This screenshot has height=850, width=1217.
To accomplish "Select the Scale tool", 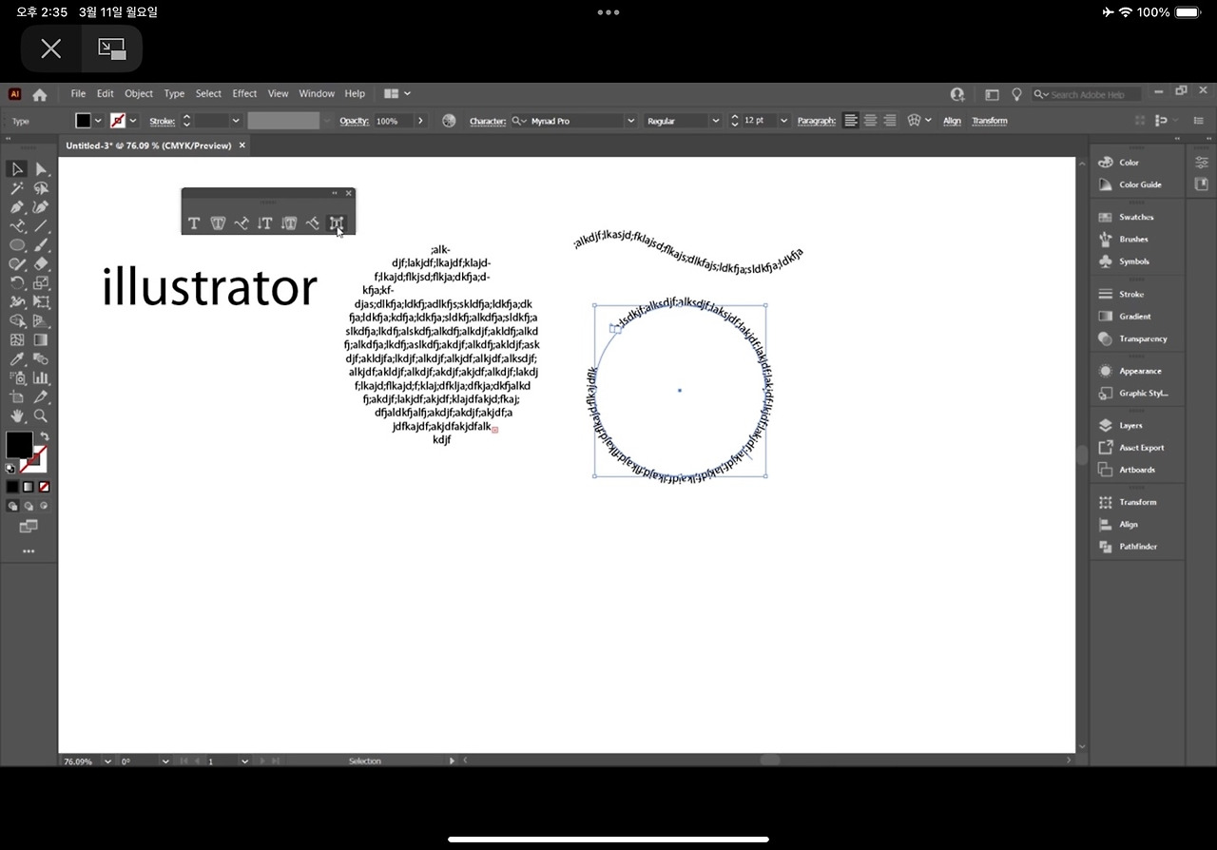I will (x=41, y=283).
